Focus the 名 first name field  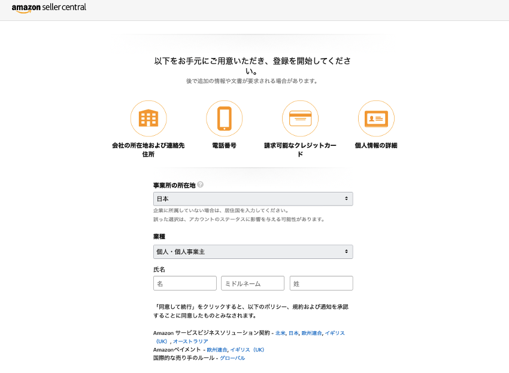185,283
